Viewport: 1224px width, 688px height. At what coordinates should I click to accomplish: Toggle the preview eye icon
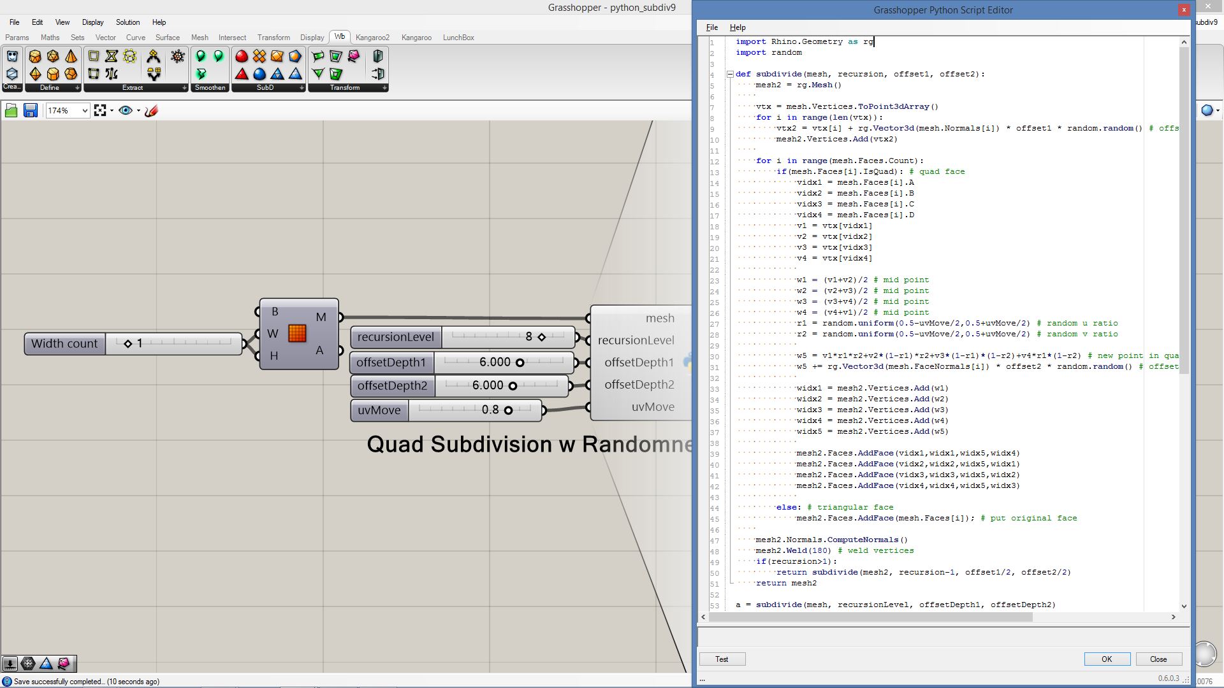click(x=126, y=111)
